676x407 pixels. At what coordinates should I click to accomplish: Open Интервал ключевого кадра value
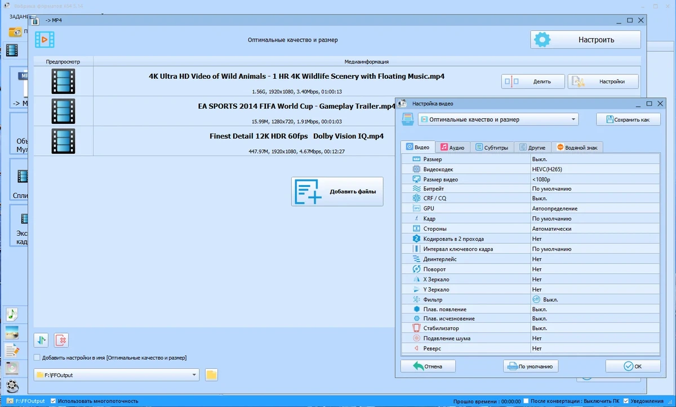pos(595,249)
